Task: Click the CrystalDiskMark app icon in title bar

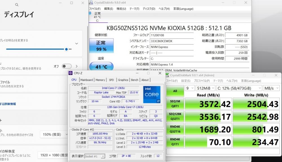Action: point(167,75)
